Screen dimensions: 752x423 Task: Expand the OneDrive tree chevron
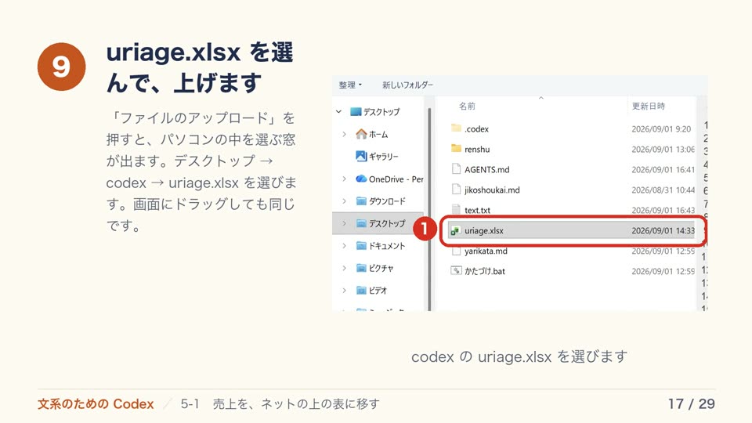click(x=344, y=179)
